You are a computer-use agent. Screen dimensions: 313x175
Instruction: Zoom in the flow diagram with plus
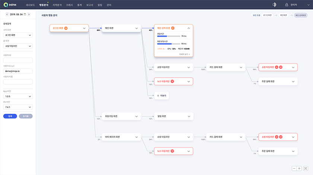click(x=299, y=168)
